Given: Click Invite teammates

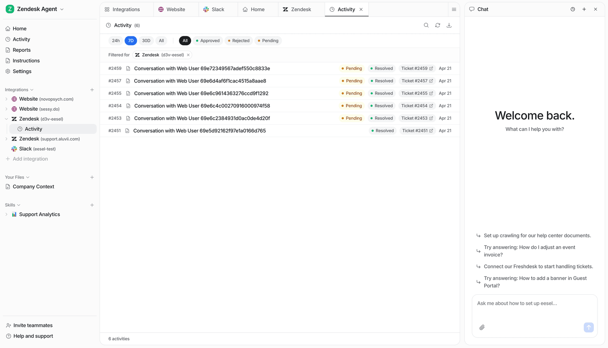Looking at the screenshot, I should 33,325.
